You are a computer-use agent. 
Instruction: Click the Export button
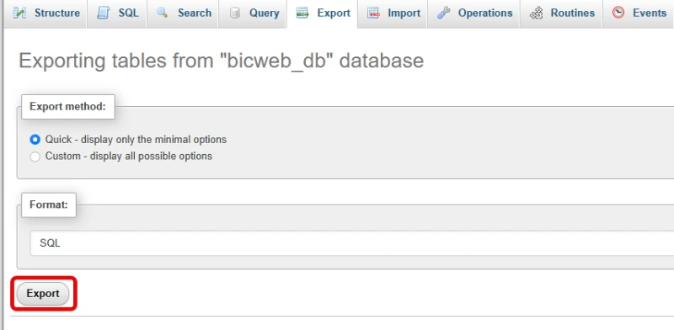[43, 294]
